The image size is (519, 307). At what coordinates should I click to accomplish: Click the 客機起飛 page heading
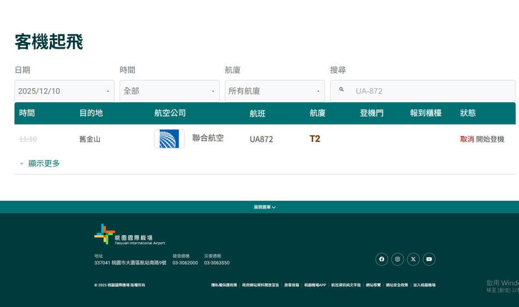click(49, 41)
